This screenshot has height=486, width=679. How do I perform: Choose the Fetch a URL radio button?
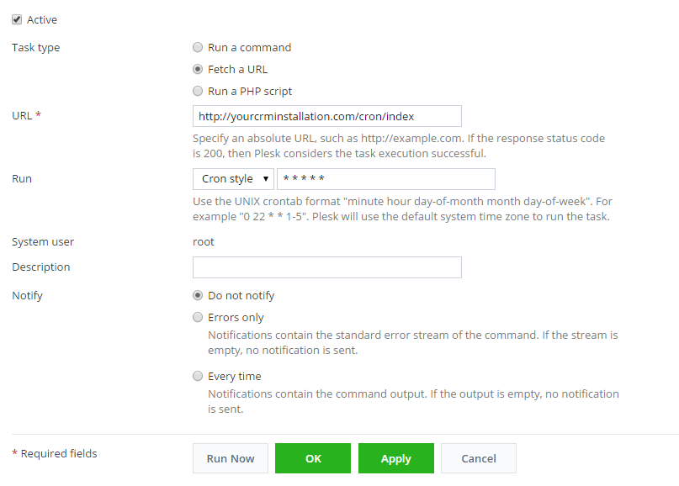[x=198, y=70]
